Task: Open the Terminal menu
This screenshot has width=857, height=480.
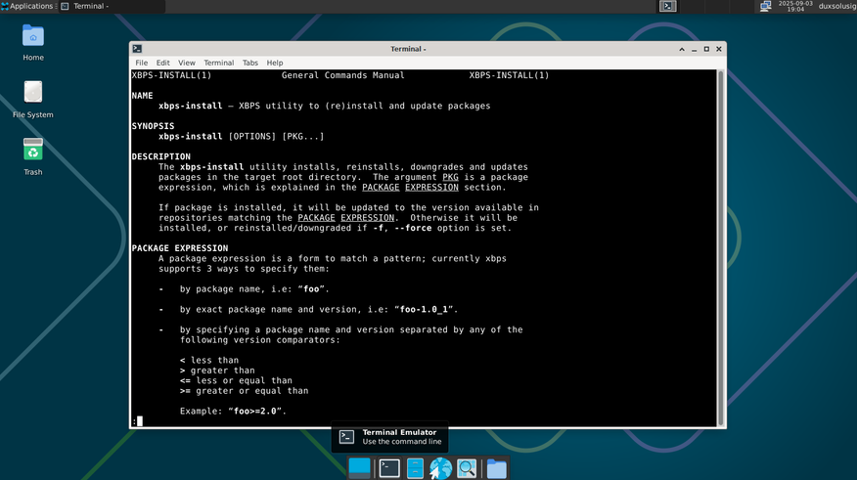Action: point(218,63)
